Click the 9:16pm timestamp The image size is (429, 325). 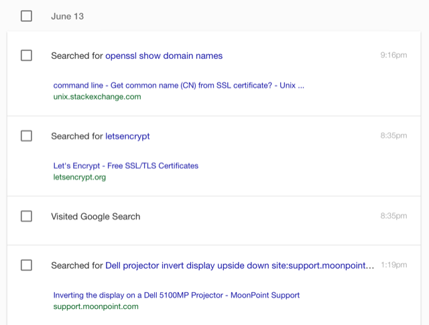[x=393, y=55]
